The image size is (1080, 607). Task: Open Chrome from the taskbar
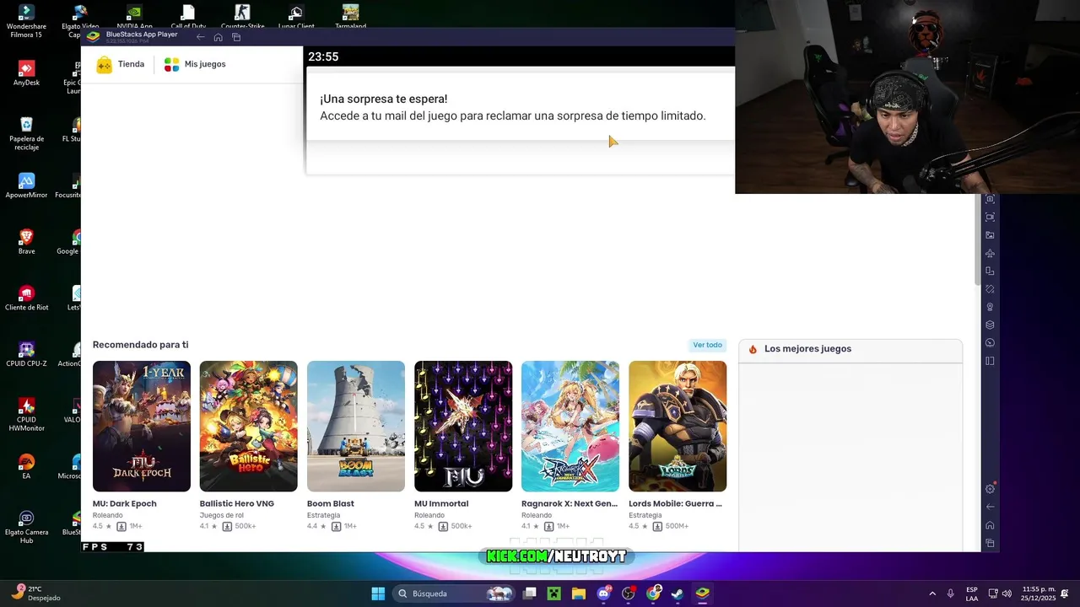653,594
